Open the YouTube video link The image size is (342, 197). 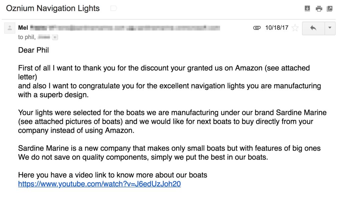(x=100, y=184)
